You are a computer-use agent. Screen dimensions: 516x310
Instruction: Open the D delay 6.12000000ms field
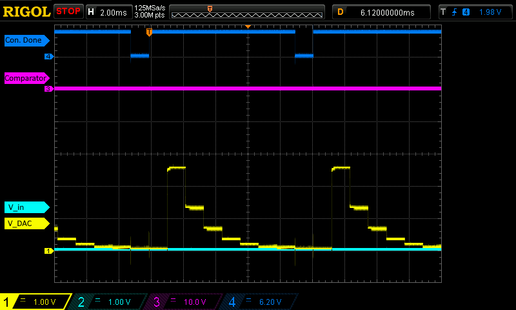coord(381,12)
